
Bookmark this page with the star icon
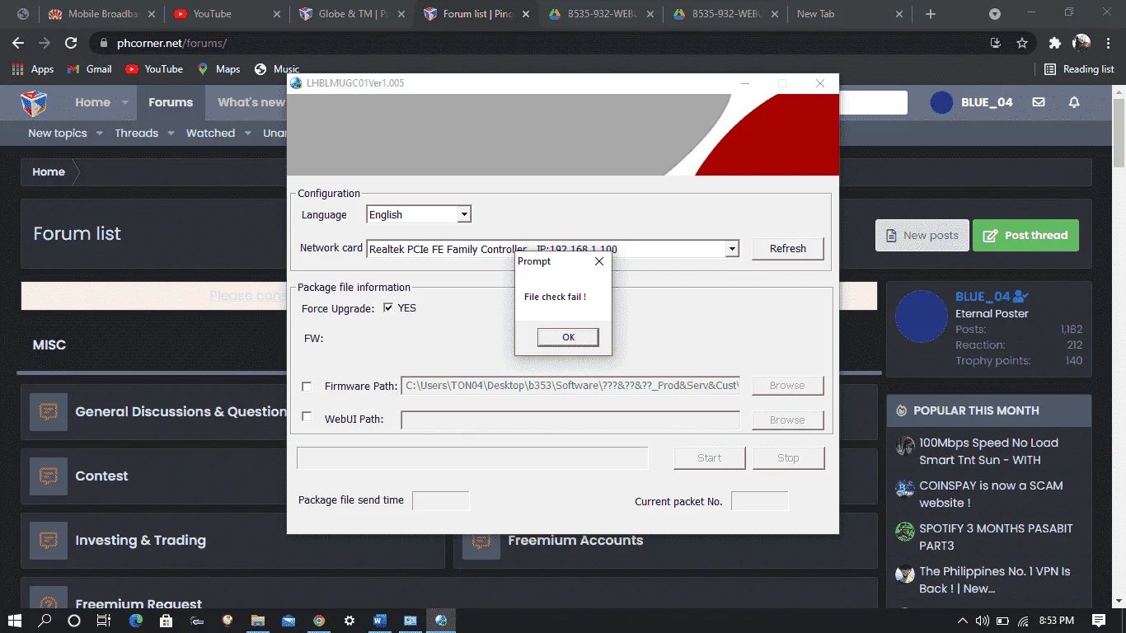pyautogui.click(x=1022, y=43)
